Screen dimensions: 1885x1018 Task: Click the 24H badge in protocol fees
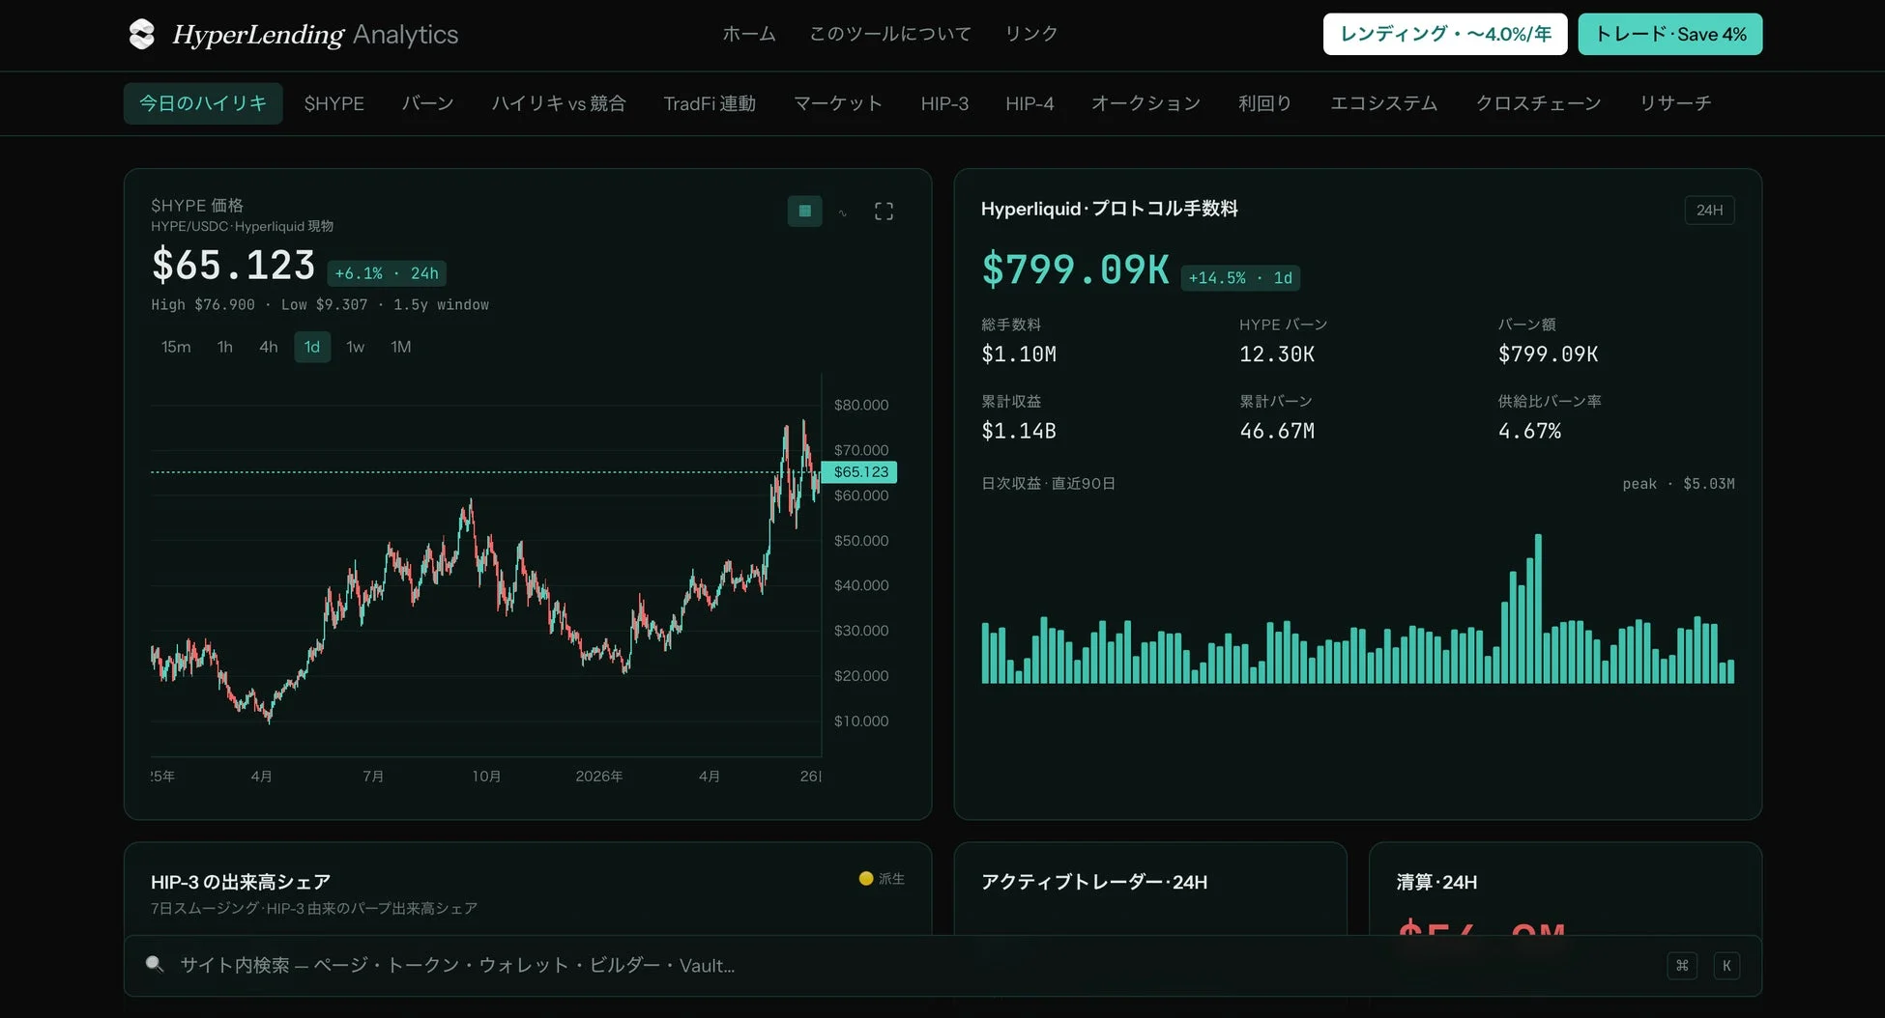click(1709, 210)
